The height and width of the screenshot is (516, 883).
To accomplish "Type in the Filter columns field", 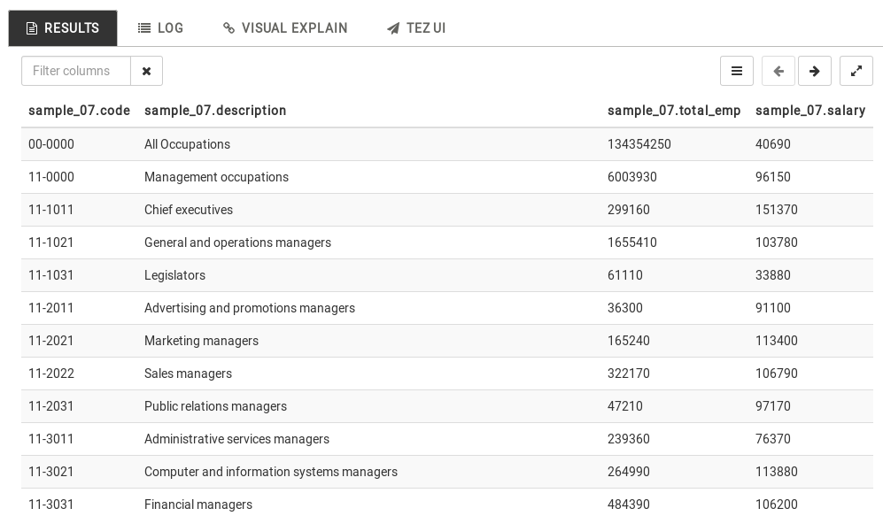I will point(76,71).
